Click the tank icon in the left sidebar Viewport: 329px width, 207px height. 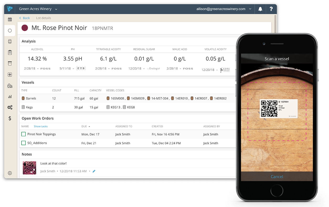tap(10, 63)
